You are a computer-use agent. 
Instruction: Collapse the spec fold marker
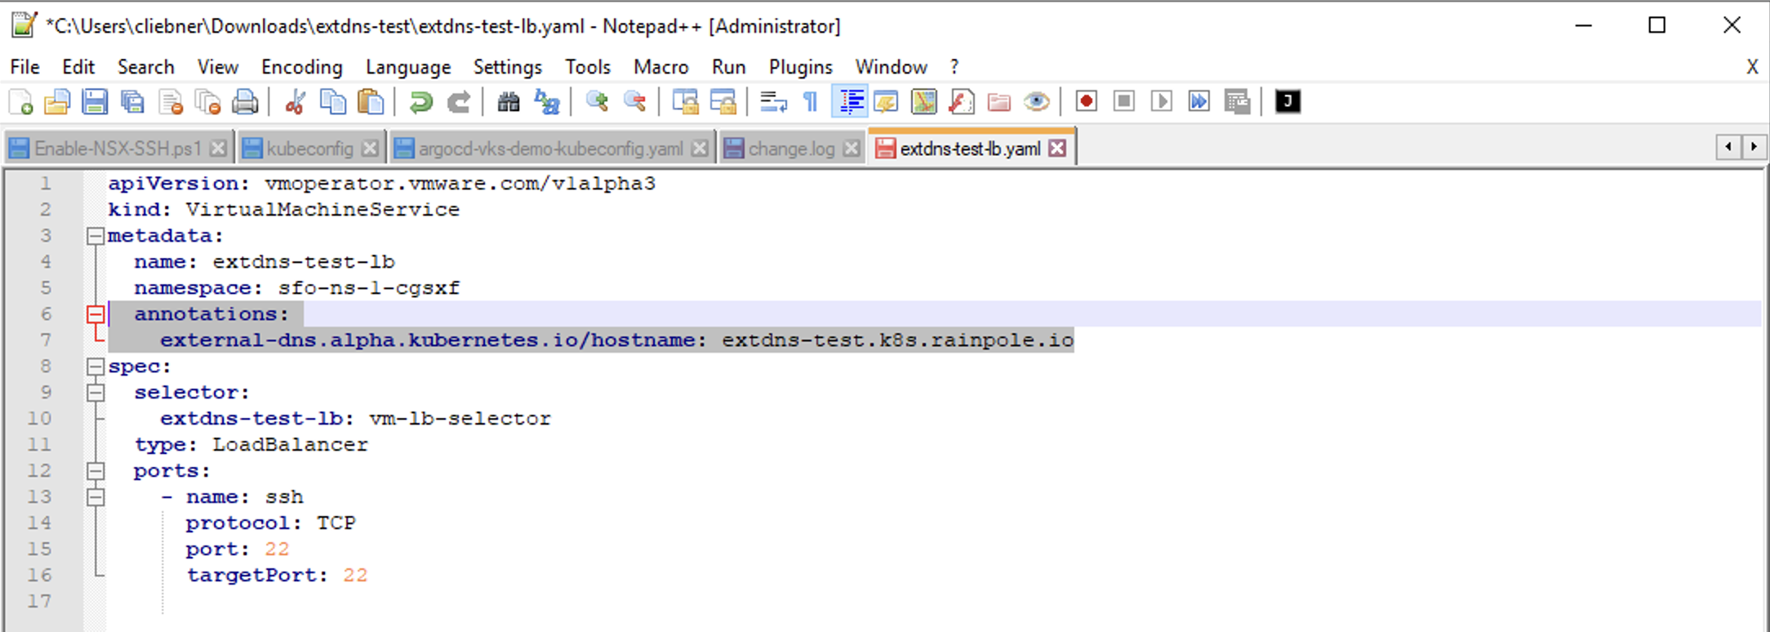coord(96,367)
